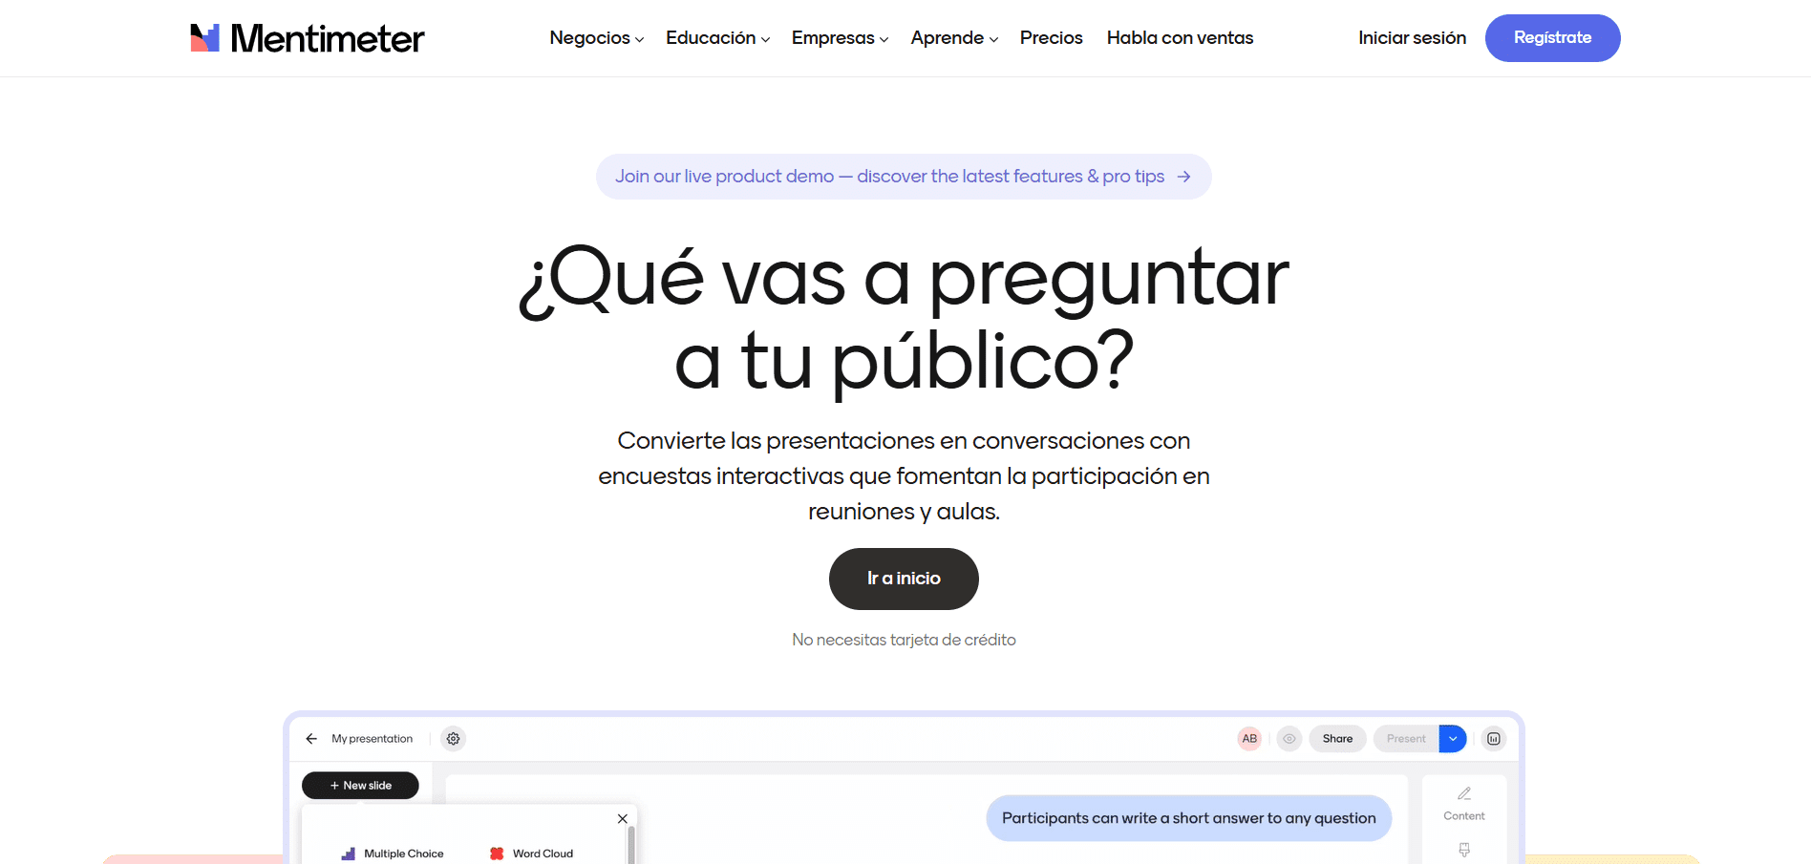
Task: Open the Present dropdown arrow
Action: point(1453,739)
